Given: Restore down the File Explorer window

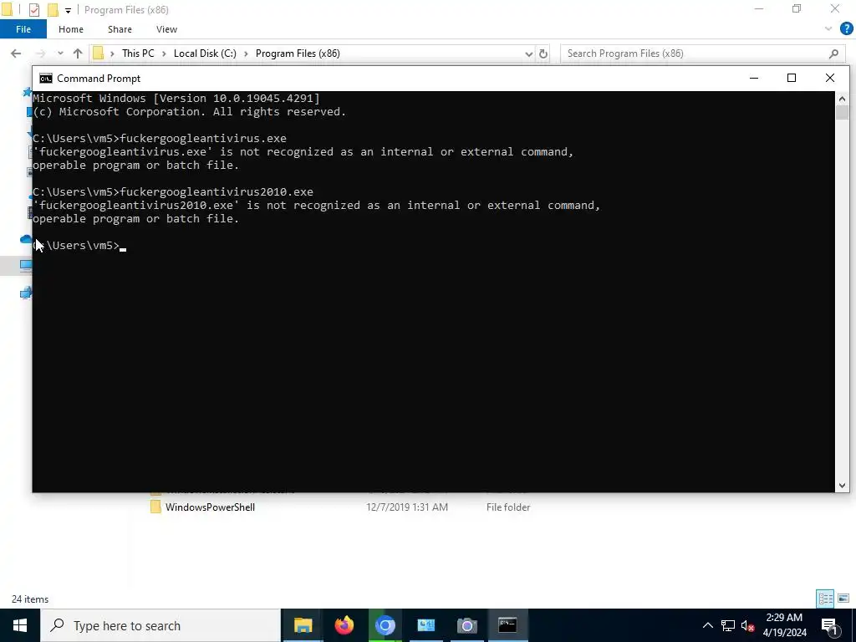Looking at the screenshot, I should [x=797, y=9].
